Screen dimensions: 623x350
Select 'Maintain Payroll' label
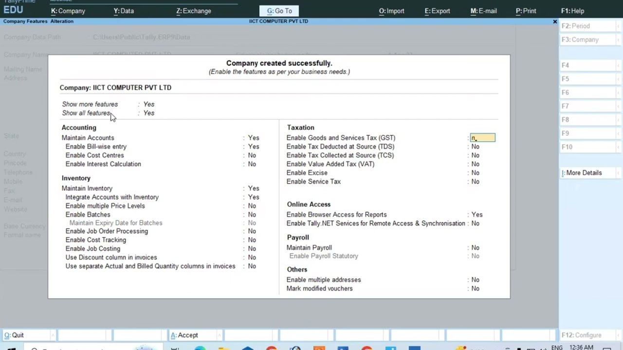click(x=309, y=248)
